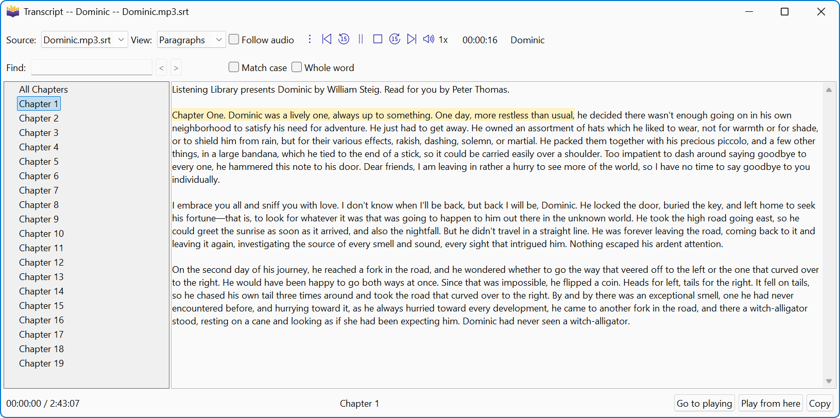The width and height of the screenshot is (840, 418).
Task: Click the volume speaker icon
Action: coord(428,39)
